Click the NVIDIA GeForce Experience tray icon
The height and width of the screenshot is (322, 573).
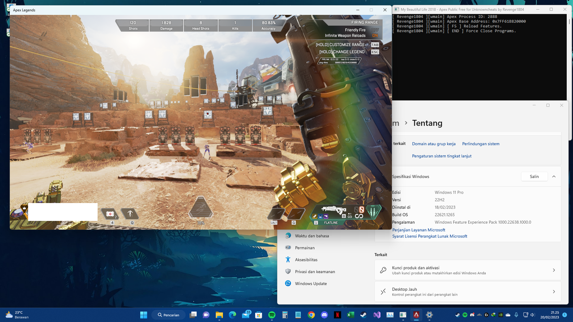[x=500, y=315]
